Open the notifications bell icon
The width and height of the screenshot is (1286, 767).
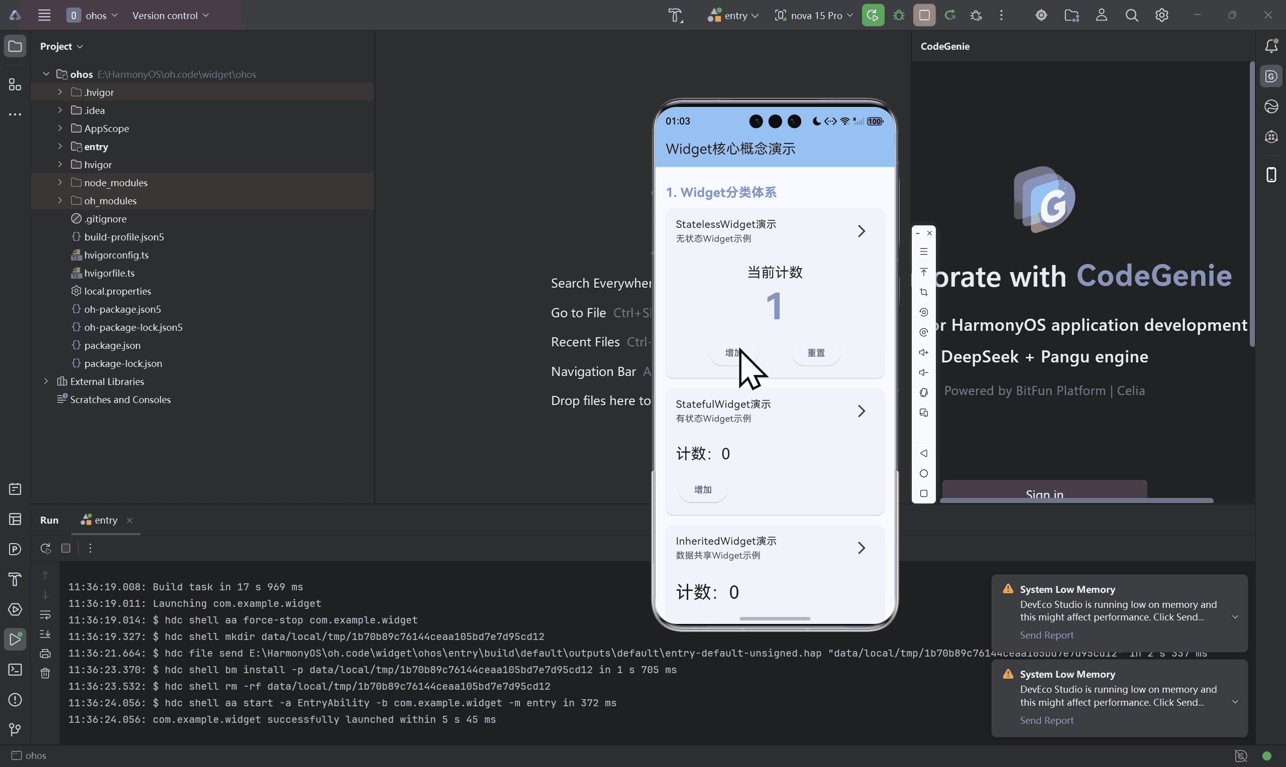coord(1271,46)
